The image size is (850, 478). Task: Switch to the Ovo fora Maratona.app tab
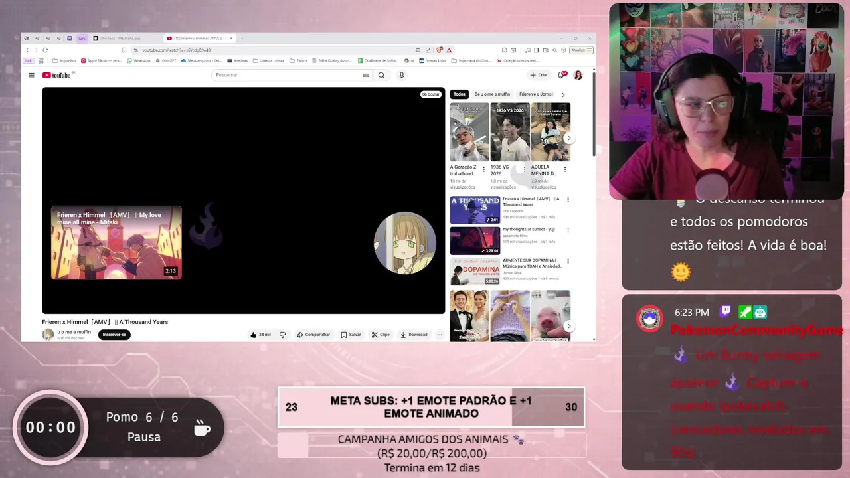(x=126, y=38)
